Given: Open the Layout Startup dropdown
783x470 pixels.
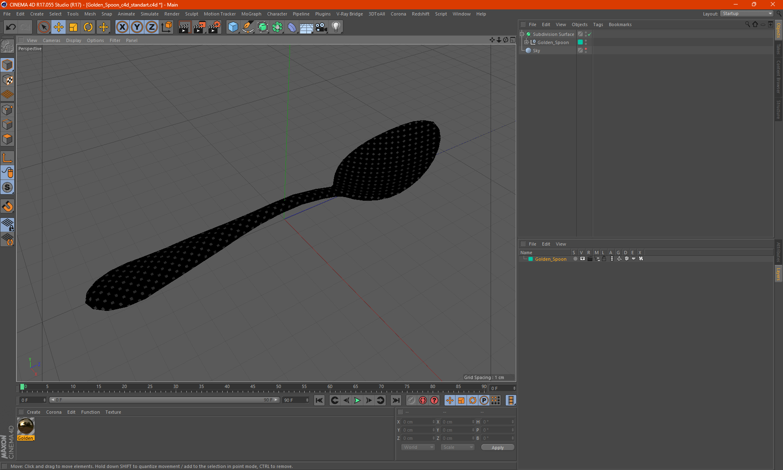Looking at the screenshot, I should [747, 13].
